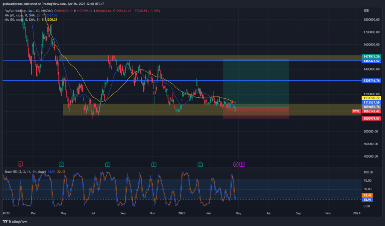Click the gray 1094652.76 price label
Viewport: 385px width, 226px height.
(371, 107)
